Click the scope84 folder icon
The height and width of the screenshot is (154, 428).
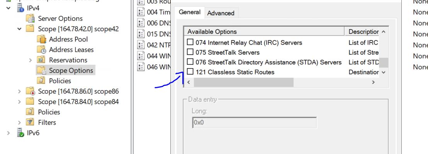[x=30, y=102]
